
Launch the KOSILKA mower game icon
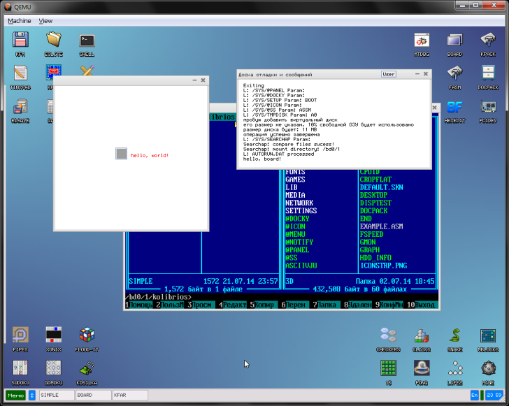click(x=87, y=372)
